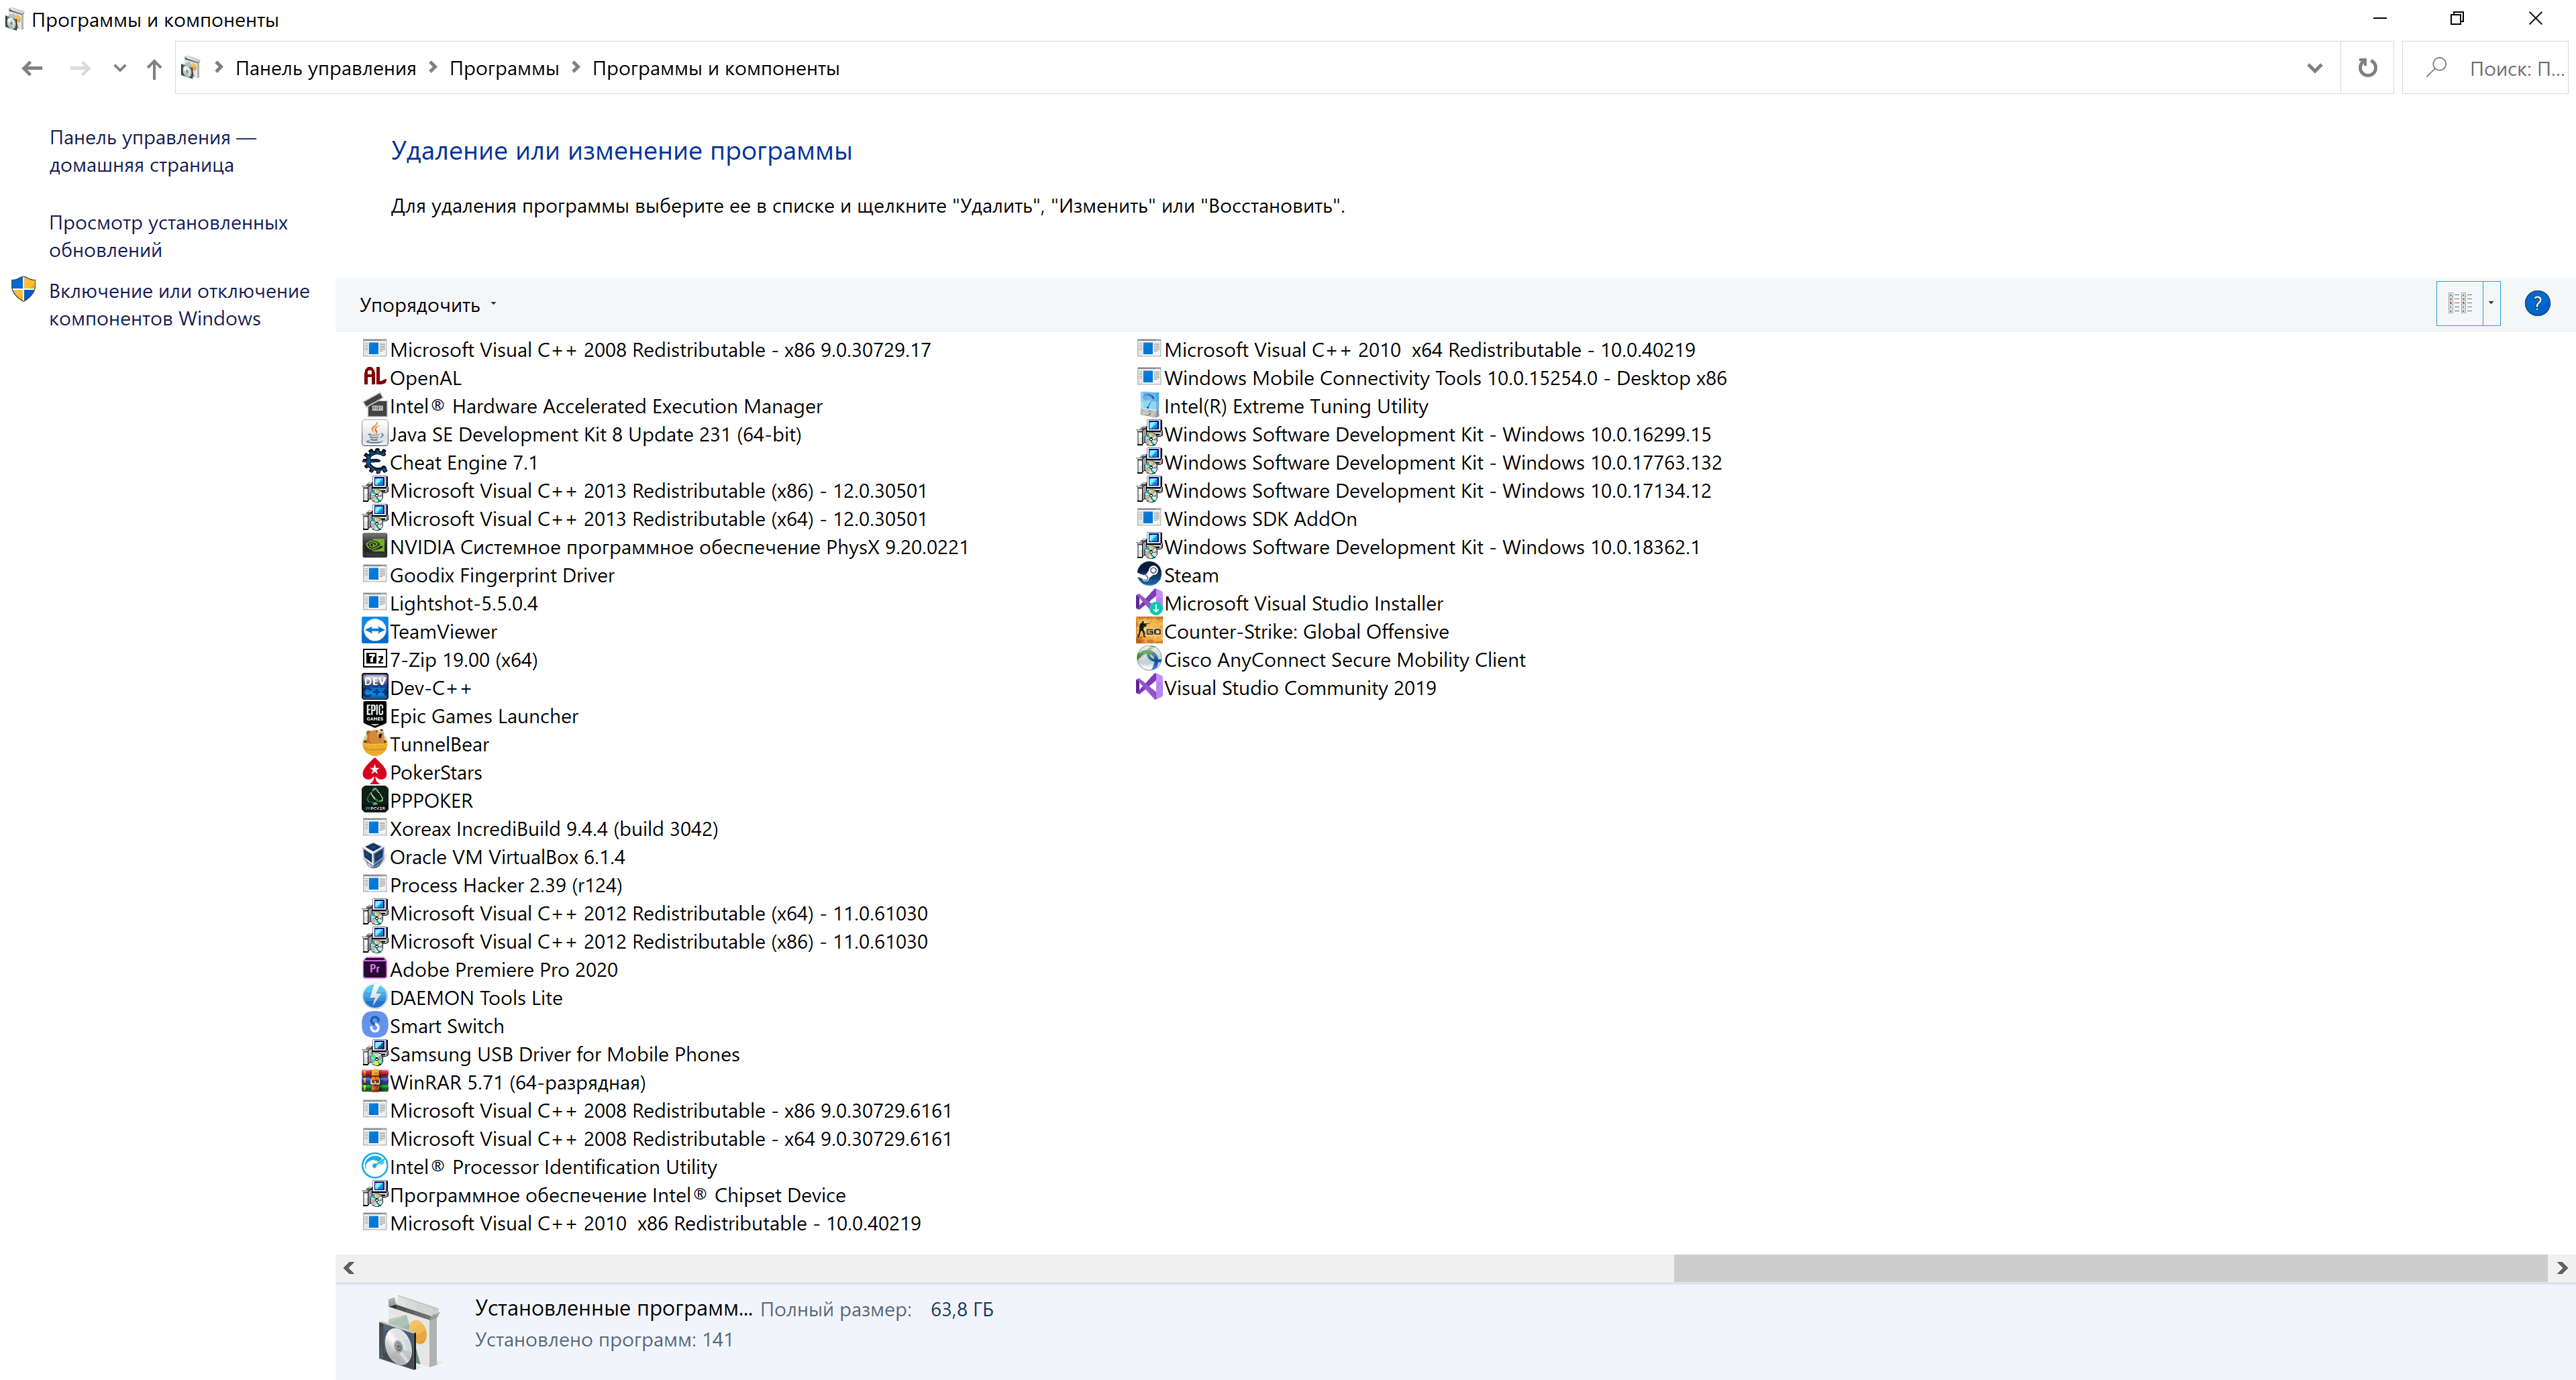Select the PokerStars icon
This screenshot has height=1380, width=2576.
coord(374,771)
